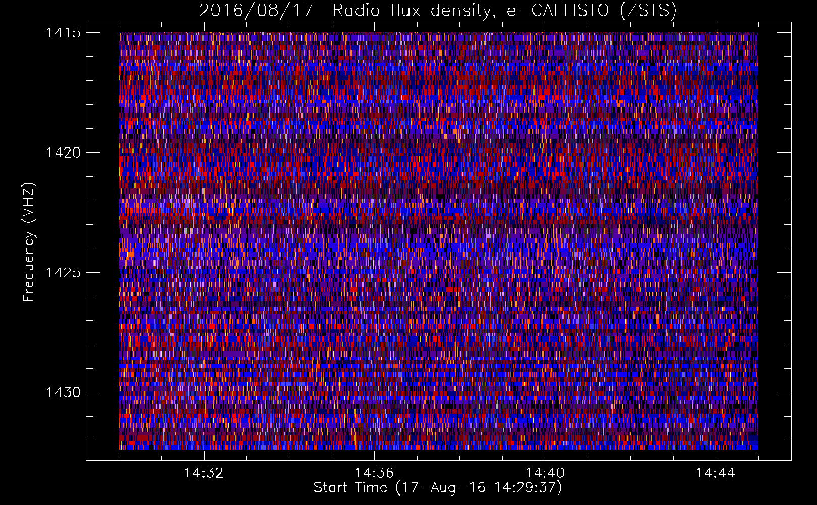Click the 14:40 time axis label
The image size is (817, 505).
click(x=545, y=473)
